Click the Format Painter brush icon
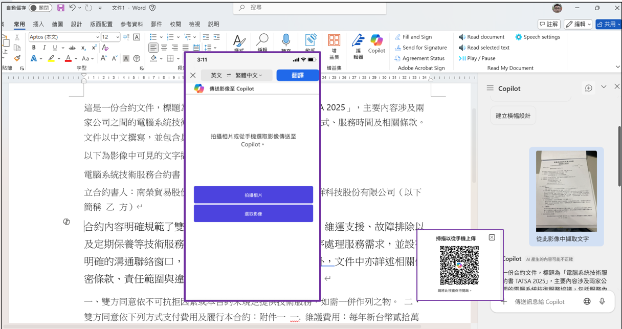The height and width of the screenshot is (329, 622). [17, 58]
